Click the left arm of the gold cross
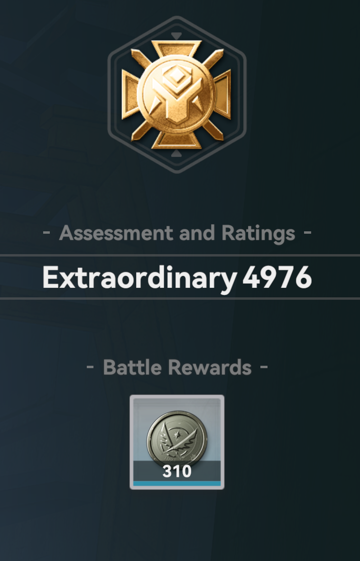 (x=130, y=95)
